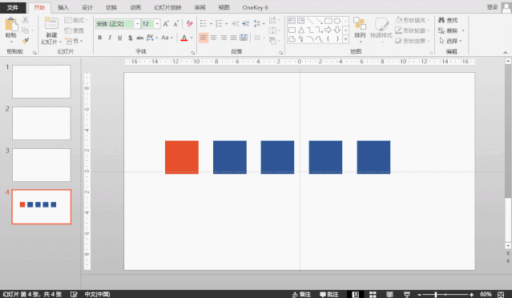Click the zoom slider handle
Image resolution: width=512 pixels, height=298 pixels.
pyautogui.click(x=436, y=295)
